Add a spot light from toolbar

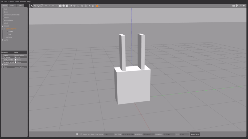[74, 6]
